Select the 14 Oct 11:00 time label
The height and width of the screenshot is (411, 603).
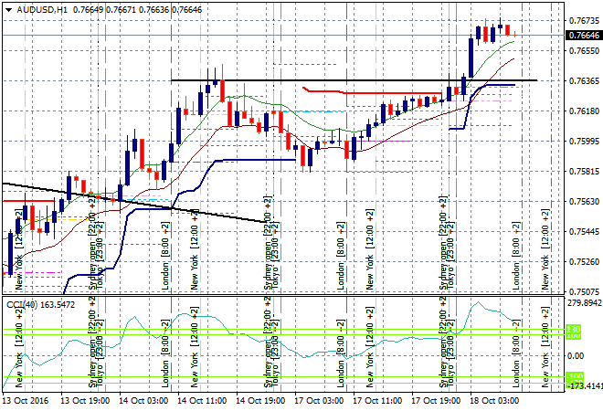point(203,402)
